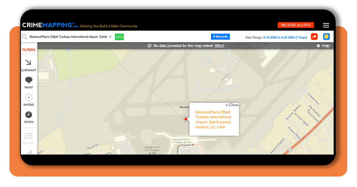The width and height of the screenshot is (357, 187).
Task: Click the Help link
Action: pyautogui.click(x=326, y=46)
